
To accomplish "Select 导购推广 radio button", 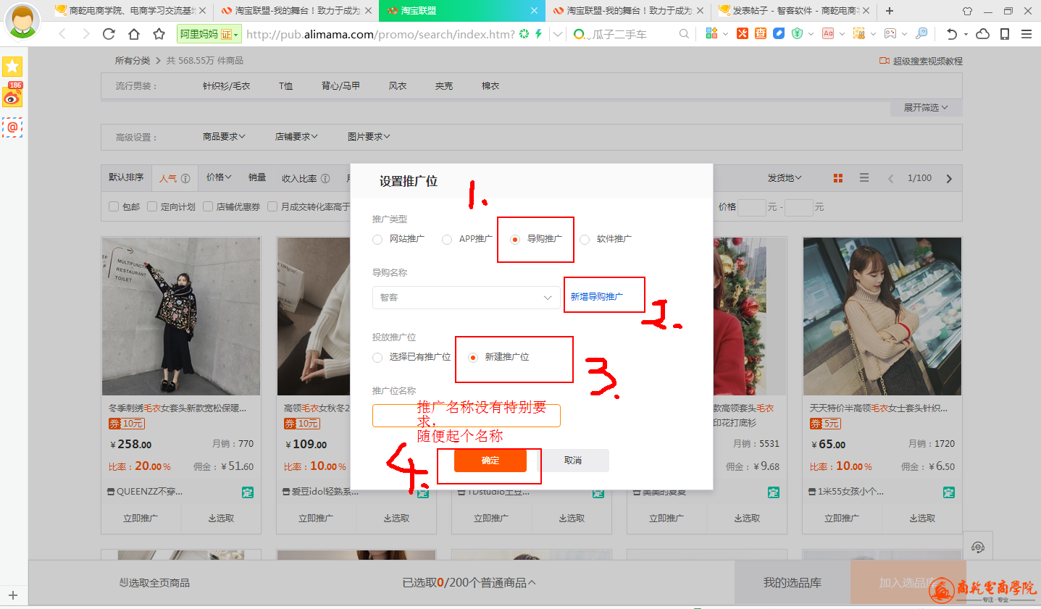I will pos(515,240).
